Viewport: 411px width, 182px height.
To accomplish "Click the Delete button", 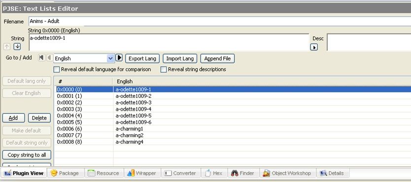I will click(39, 118).
